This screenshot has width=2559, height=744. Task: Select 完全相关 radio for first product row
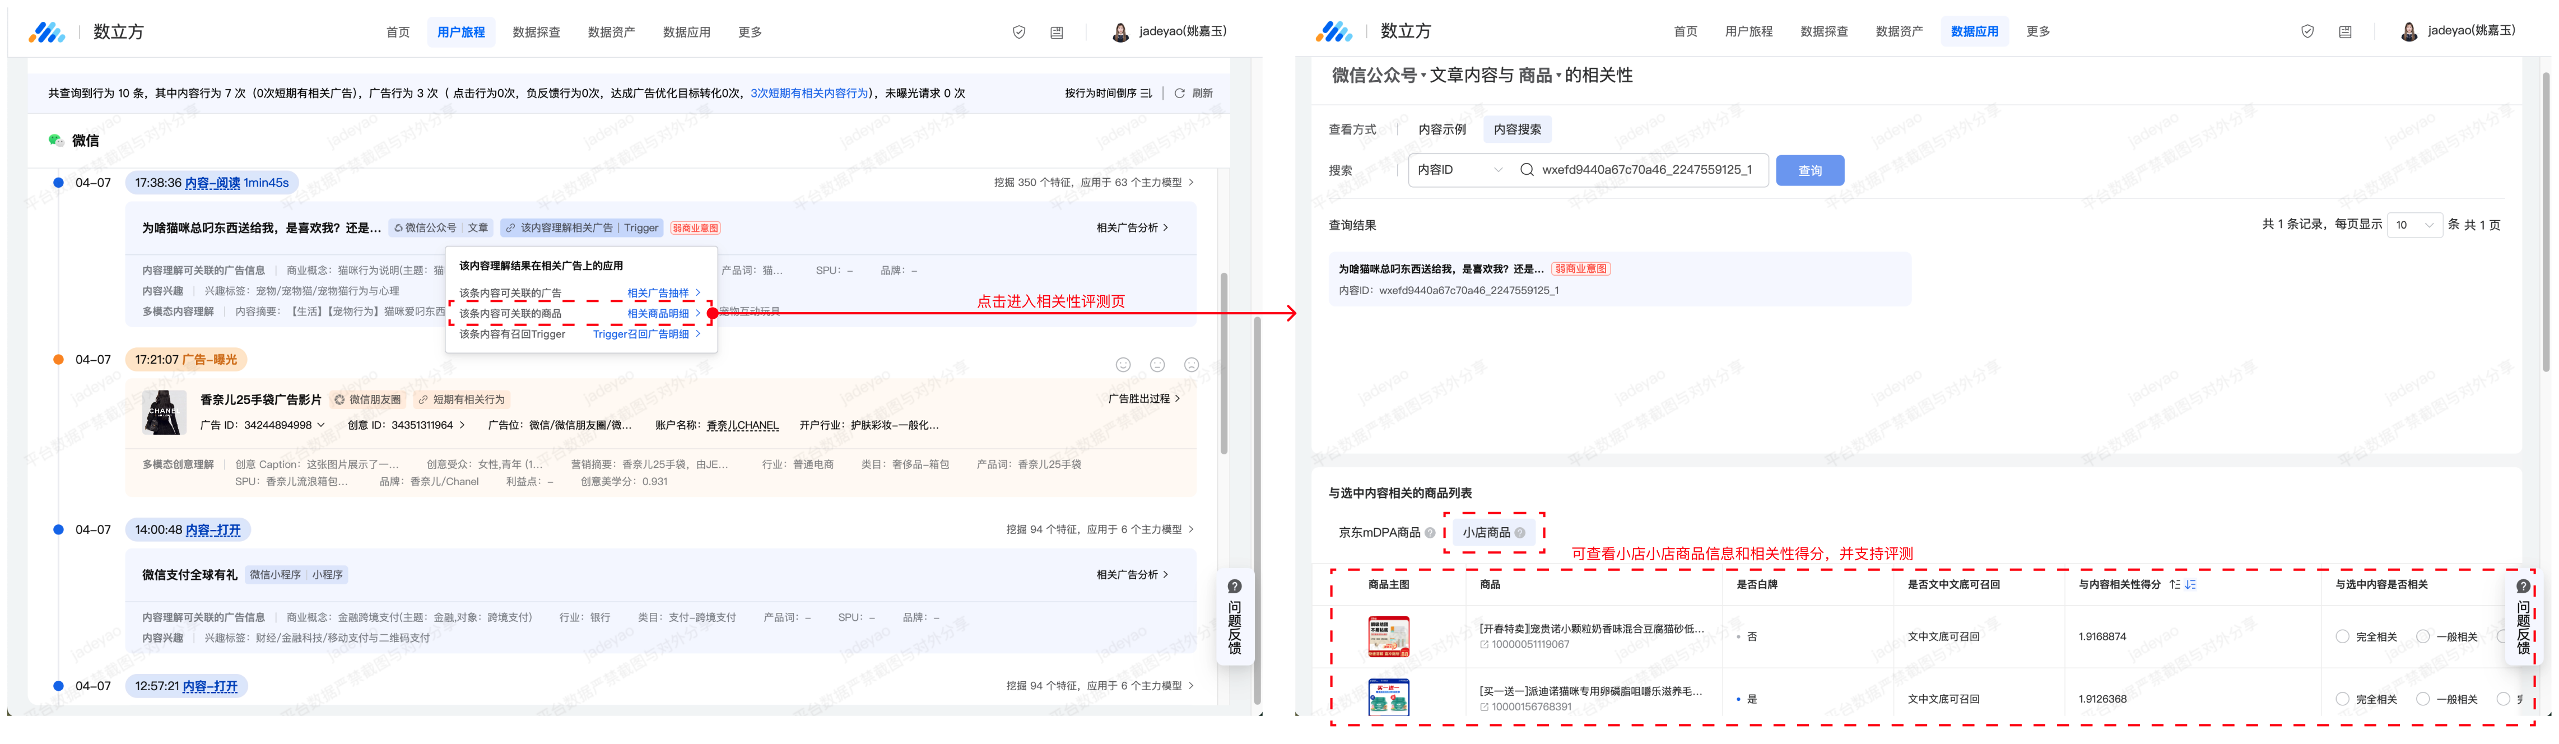2342,637
